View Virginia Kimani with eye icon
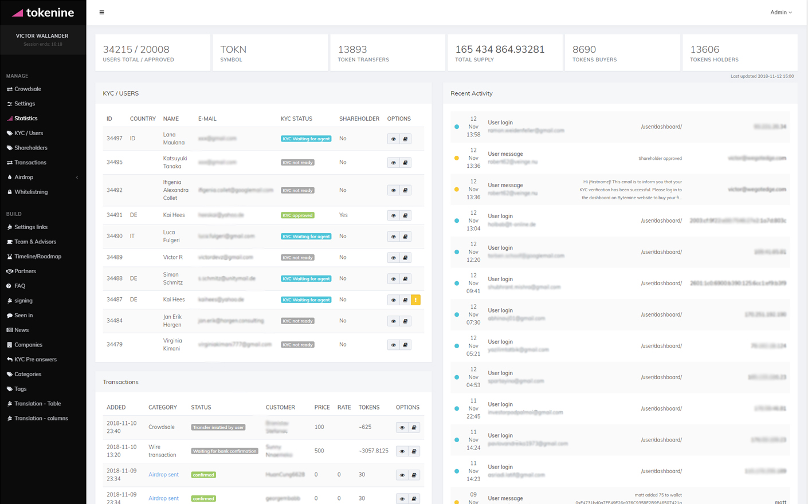Image resolution: width=808 pixels, height=504 pixels. pos(393,345)
